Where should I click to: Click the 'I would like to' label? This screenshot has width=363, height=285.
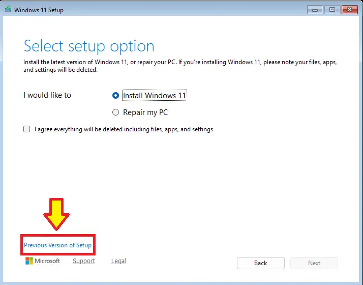click(x=47, y=95)
